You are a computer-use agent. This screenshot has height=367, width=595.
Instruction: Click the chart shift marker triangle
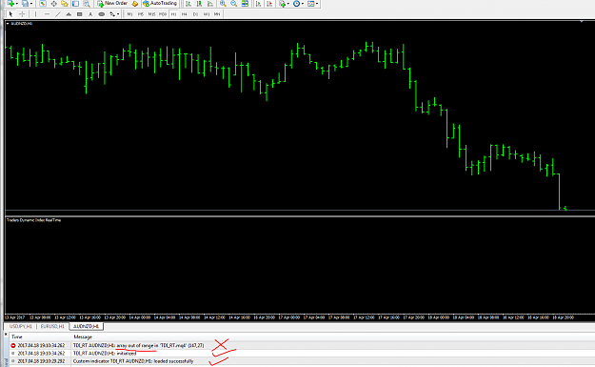[x=582, y=22]
